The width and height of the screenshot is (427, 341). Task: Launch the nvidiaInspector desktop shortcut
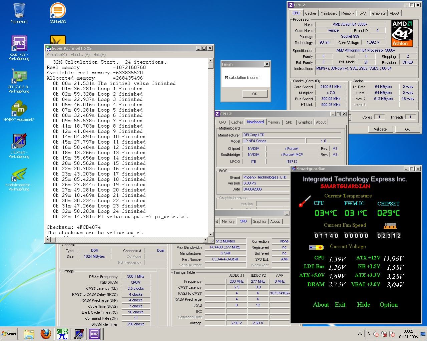pyautogui.click(x=19, y=174)
